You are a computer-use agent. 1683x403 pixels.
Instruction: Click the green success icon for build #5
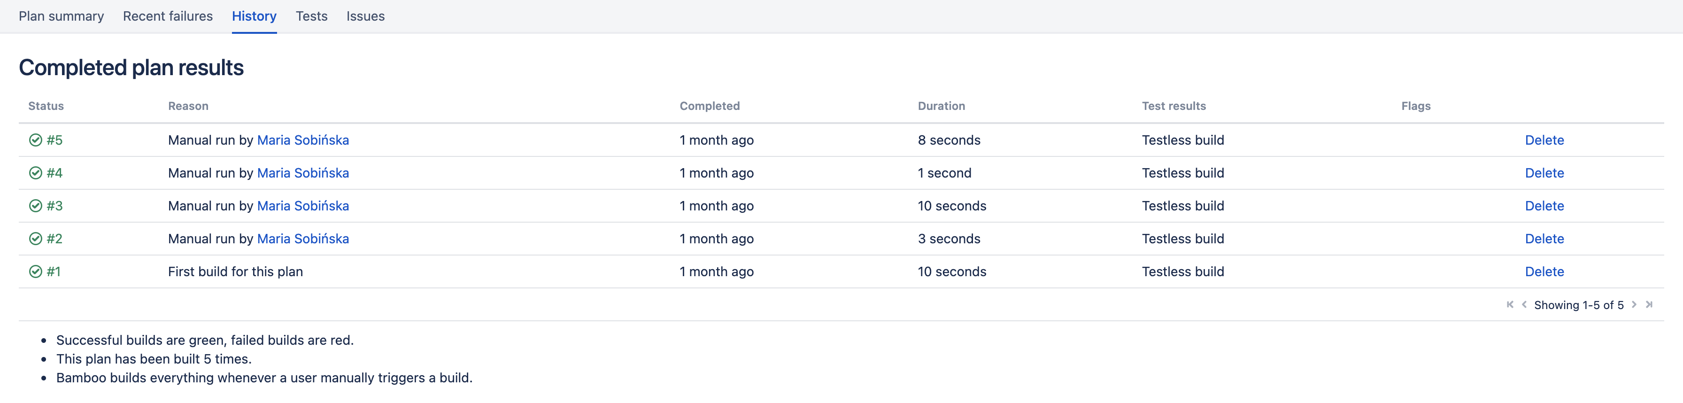tap(35, 140)
